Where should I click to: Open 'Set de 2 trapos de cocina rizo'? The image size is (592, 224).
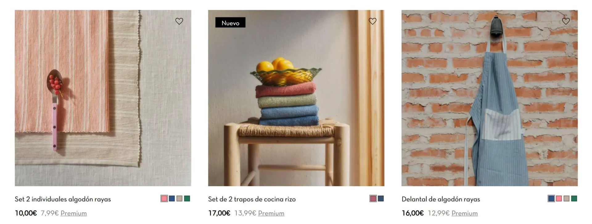[x=252, y=199]
